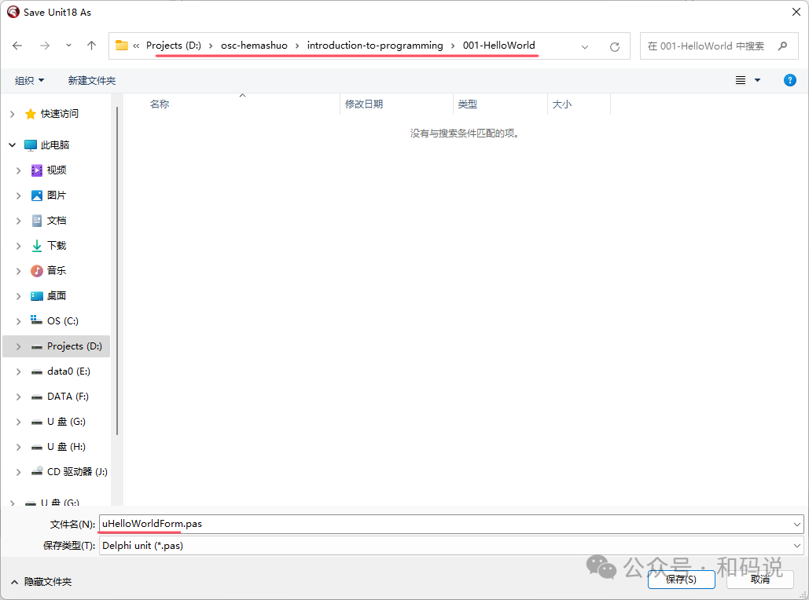This screenshot has height=600, width=809.
Task: Click the back navigation arrow
Action: [x=17, y=46]
